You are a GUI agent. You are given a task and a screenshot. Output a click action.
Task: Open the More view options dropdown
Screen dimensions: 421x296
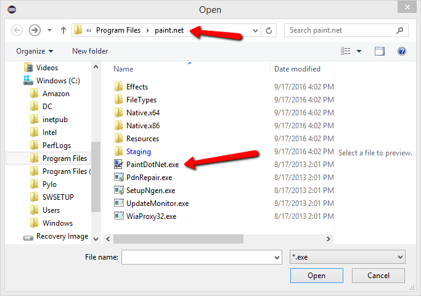[x=359, y=51]
